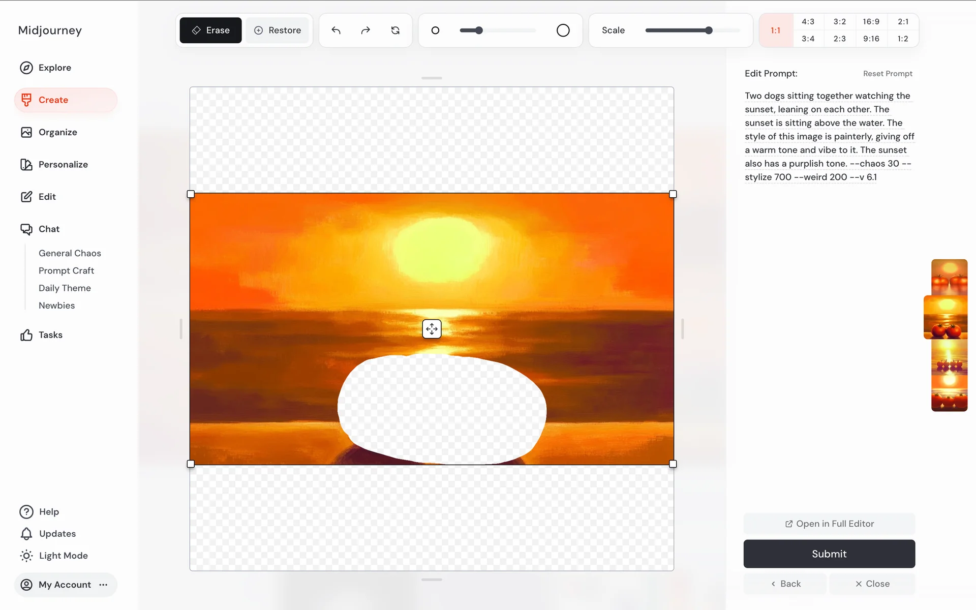Click the move handle on the image
Image resolution: width=976 pixels, height=610 pixels.
point(432,329)
